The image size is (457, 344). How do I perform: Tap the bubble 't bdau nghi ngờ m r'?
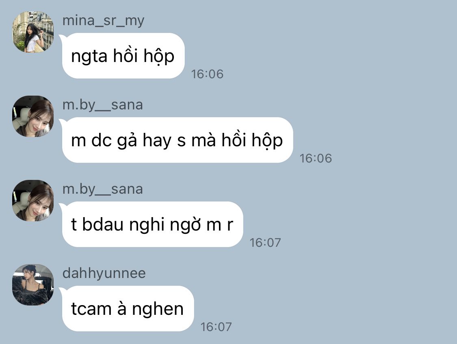(x=152, y=224)
